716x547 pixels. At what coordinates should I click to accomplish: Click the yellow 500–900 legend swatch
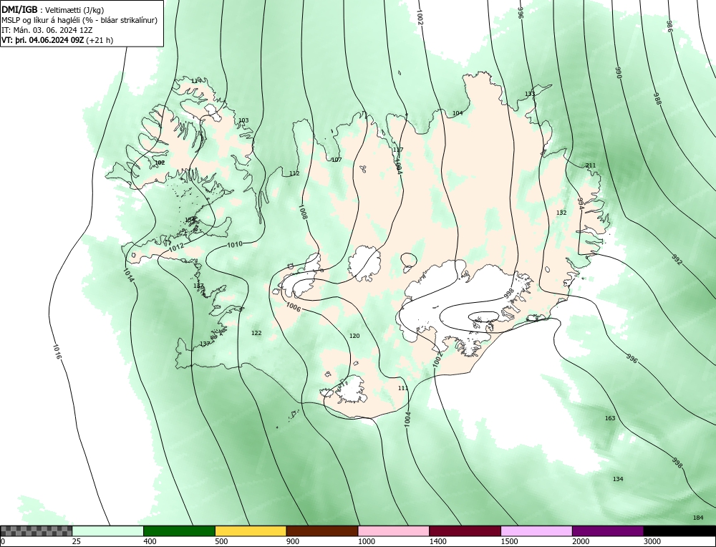click(x=251, y=531)
